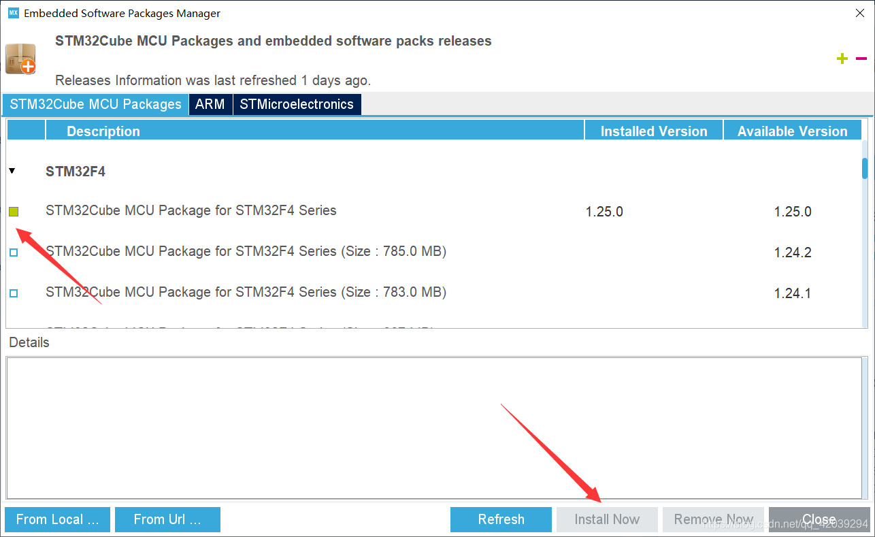Click the Available Version column header

tap(793, 131)
